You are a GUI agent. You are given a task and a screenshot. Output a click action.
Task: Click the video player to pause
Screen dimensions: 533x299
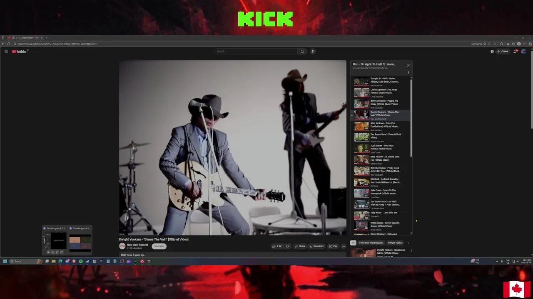232,147
